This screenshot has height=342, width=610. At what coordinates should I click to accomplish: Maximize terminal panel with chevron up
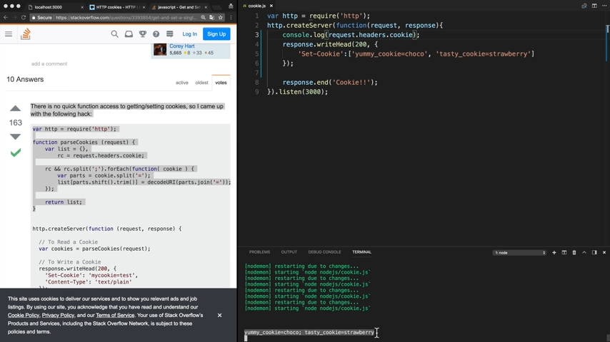(584, 252)
